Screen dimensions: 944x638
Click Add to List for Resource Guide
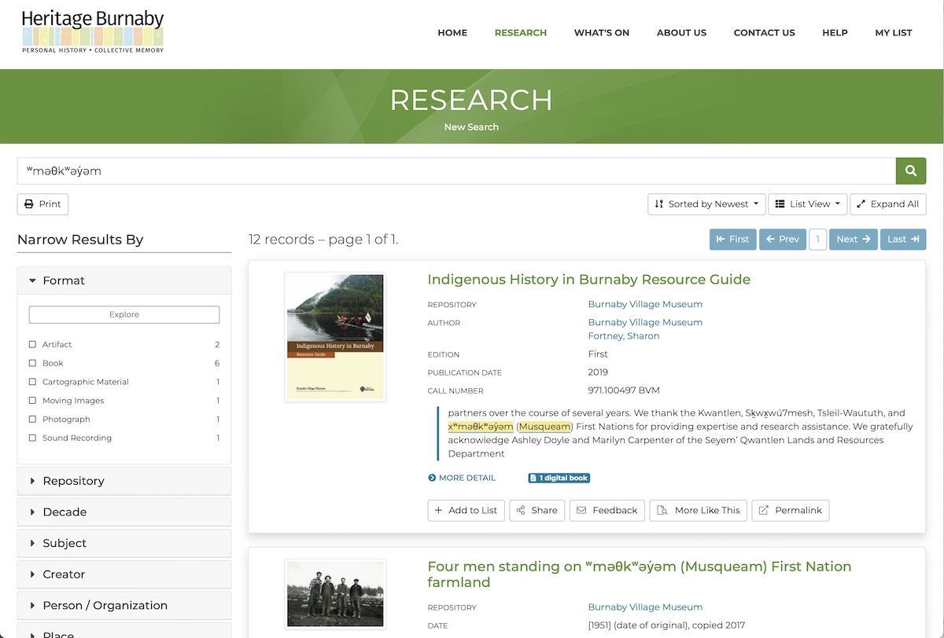pyautogui.click(x=466, y=511)
